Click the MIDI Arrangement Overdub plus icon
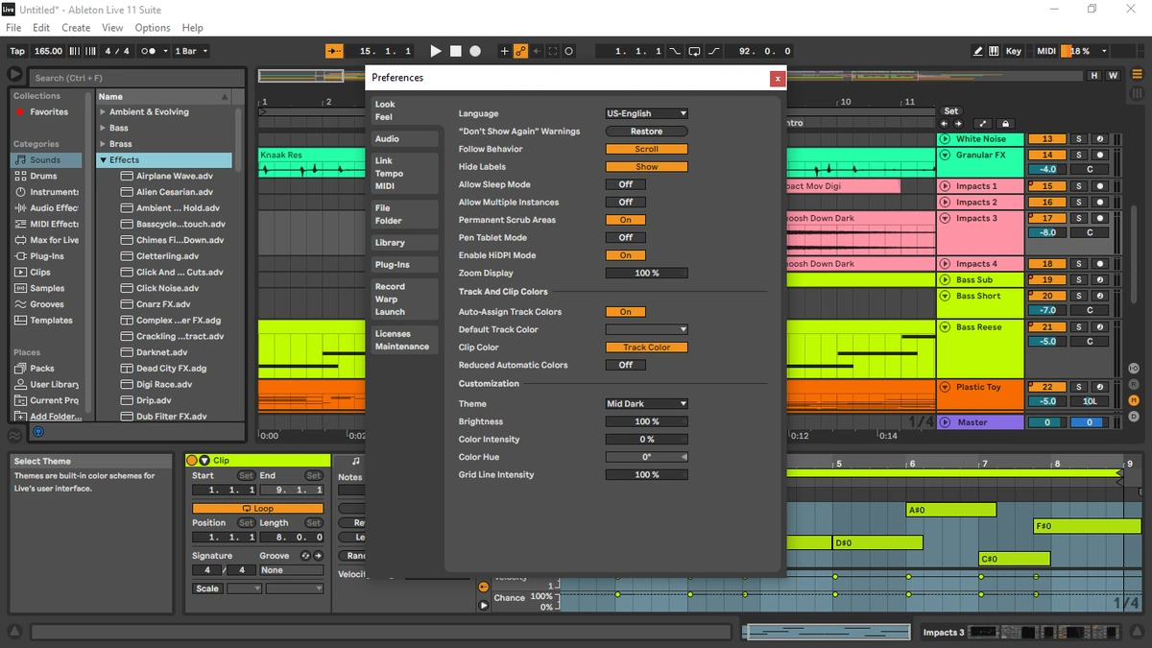The image size is (1152, 648). point(505,51)
